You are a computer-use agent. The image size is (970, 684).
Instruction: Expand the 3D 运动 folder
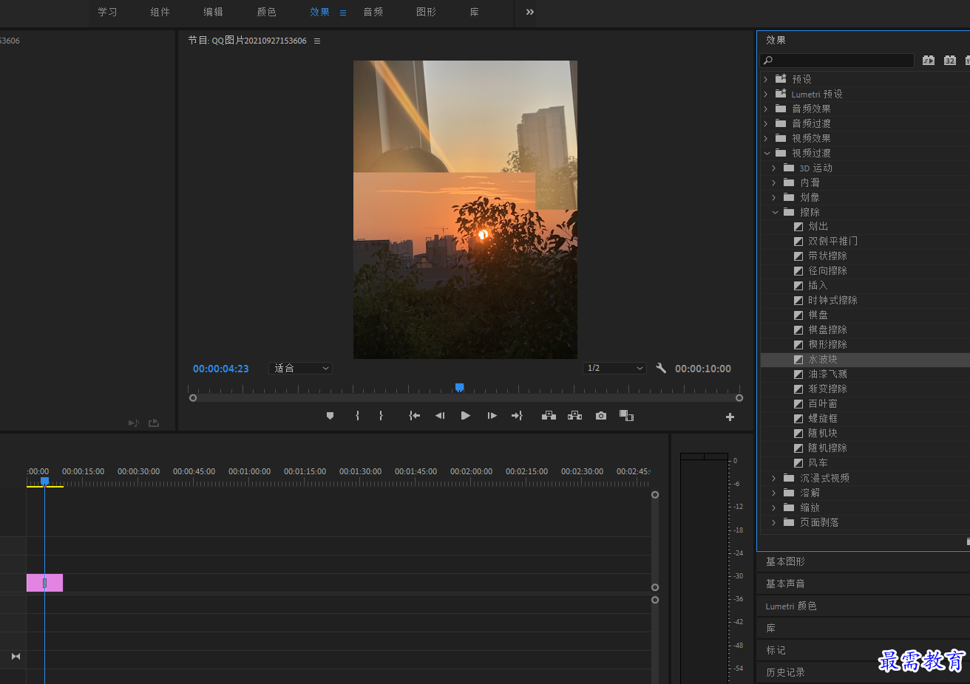(774, 168)
